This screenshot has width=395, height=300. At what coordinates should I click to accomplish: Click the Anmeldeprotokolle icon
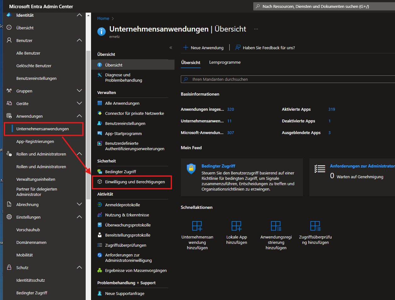click(x=100, y=205)
